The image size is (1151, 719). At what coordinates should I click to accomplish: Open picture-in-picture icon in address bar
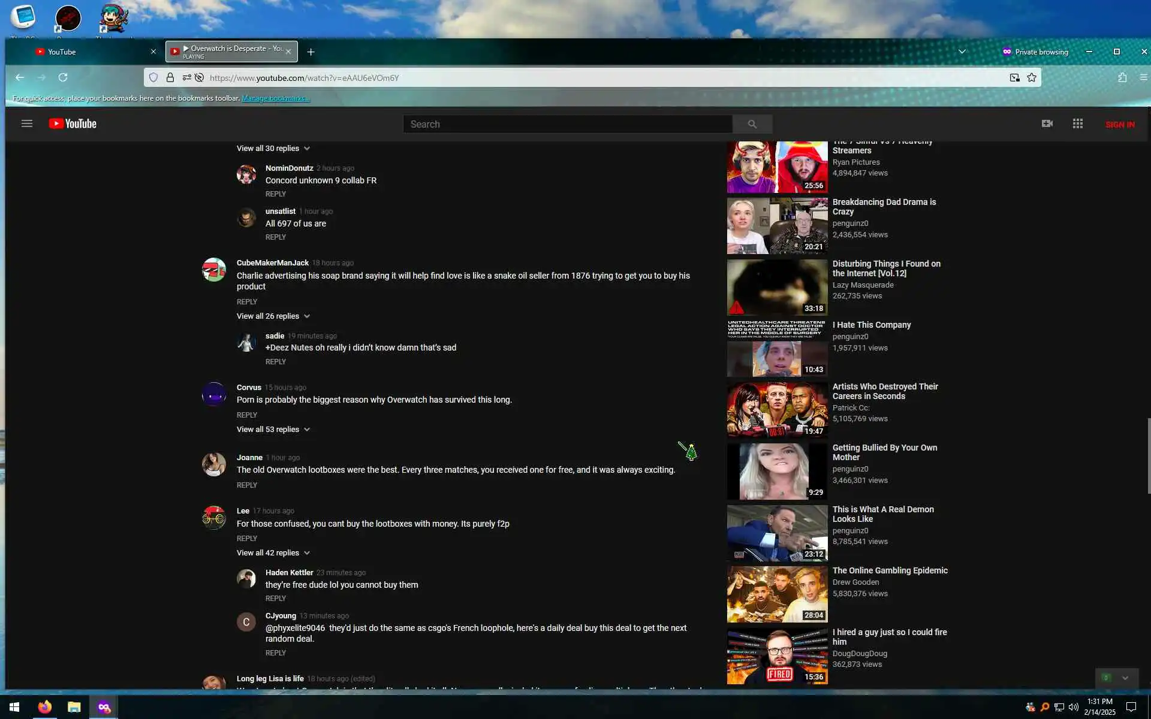[x=1014, y=77]
